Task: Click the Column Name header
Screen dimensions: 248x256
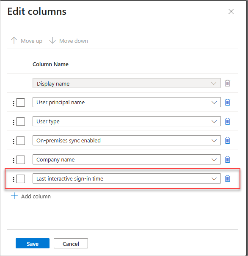Action: tap(50, 64)
